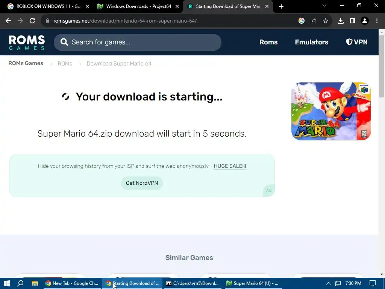385x289 pixels.
Task: Switch to New Tab - Google Chrome taskbar window
Action: [x=72, y=283]
